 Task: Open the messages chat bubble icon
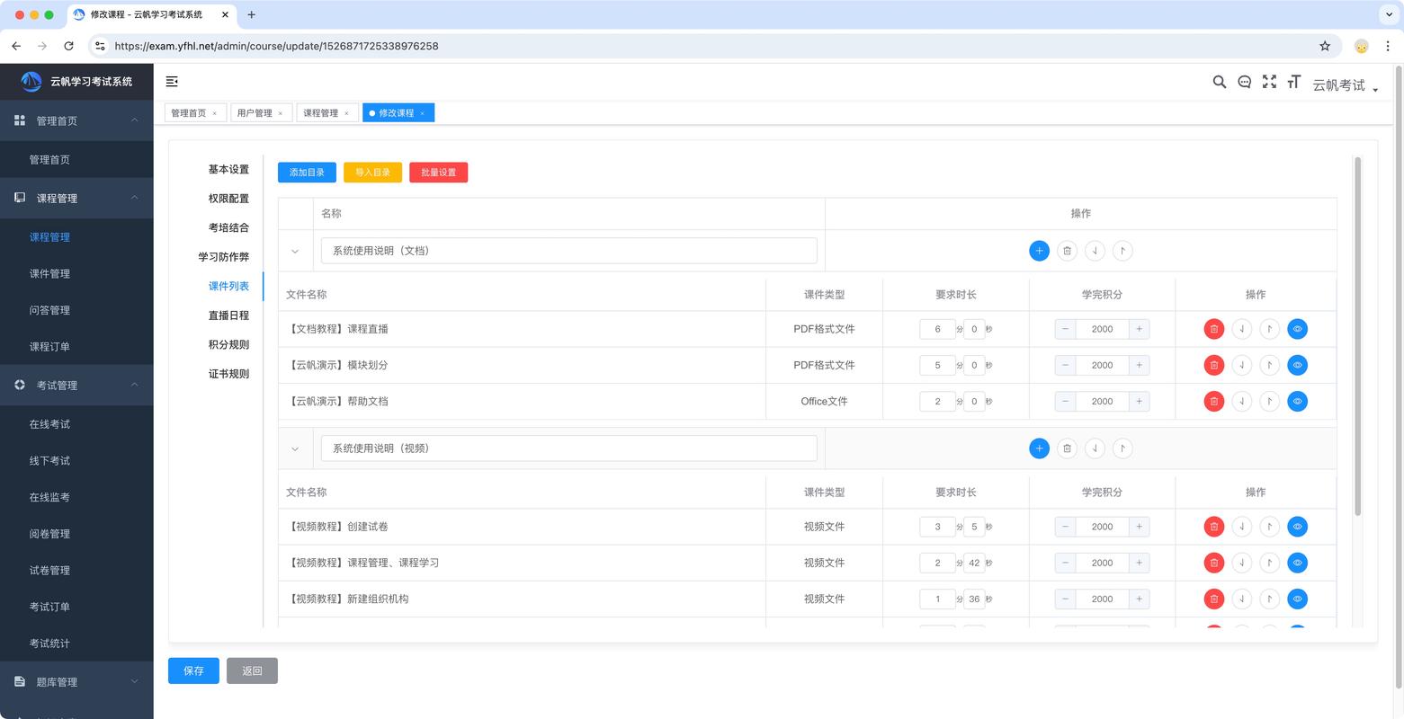click(1244, 82)
